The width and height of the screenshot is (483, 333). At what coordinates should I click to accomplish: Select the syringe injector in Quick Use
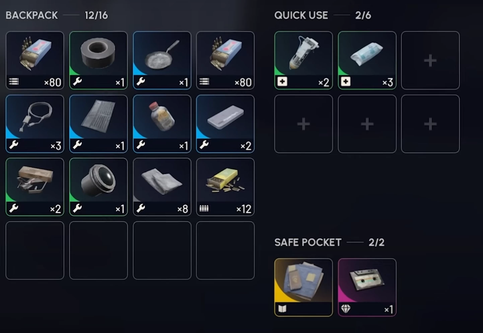303,61
